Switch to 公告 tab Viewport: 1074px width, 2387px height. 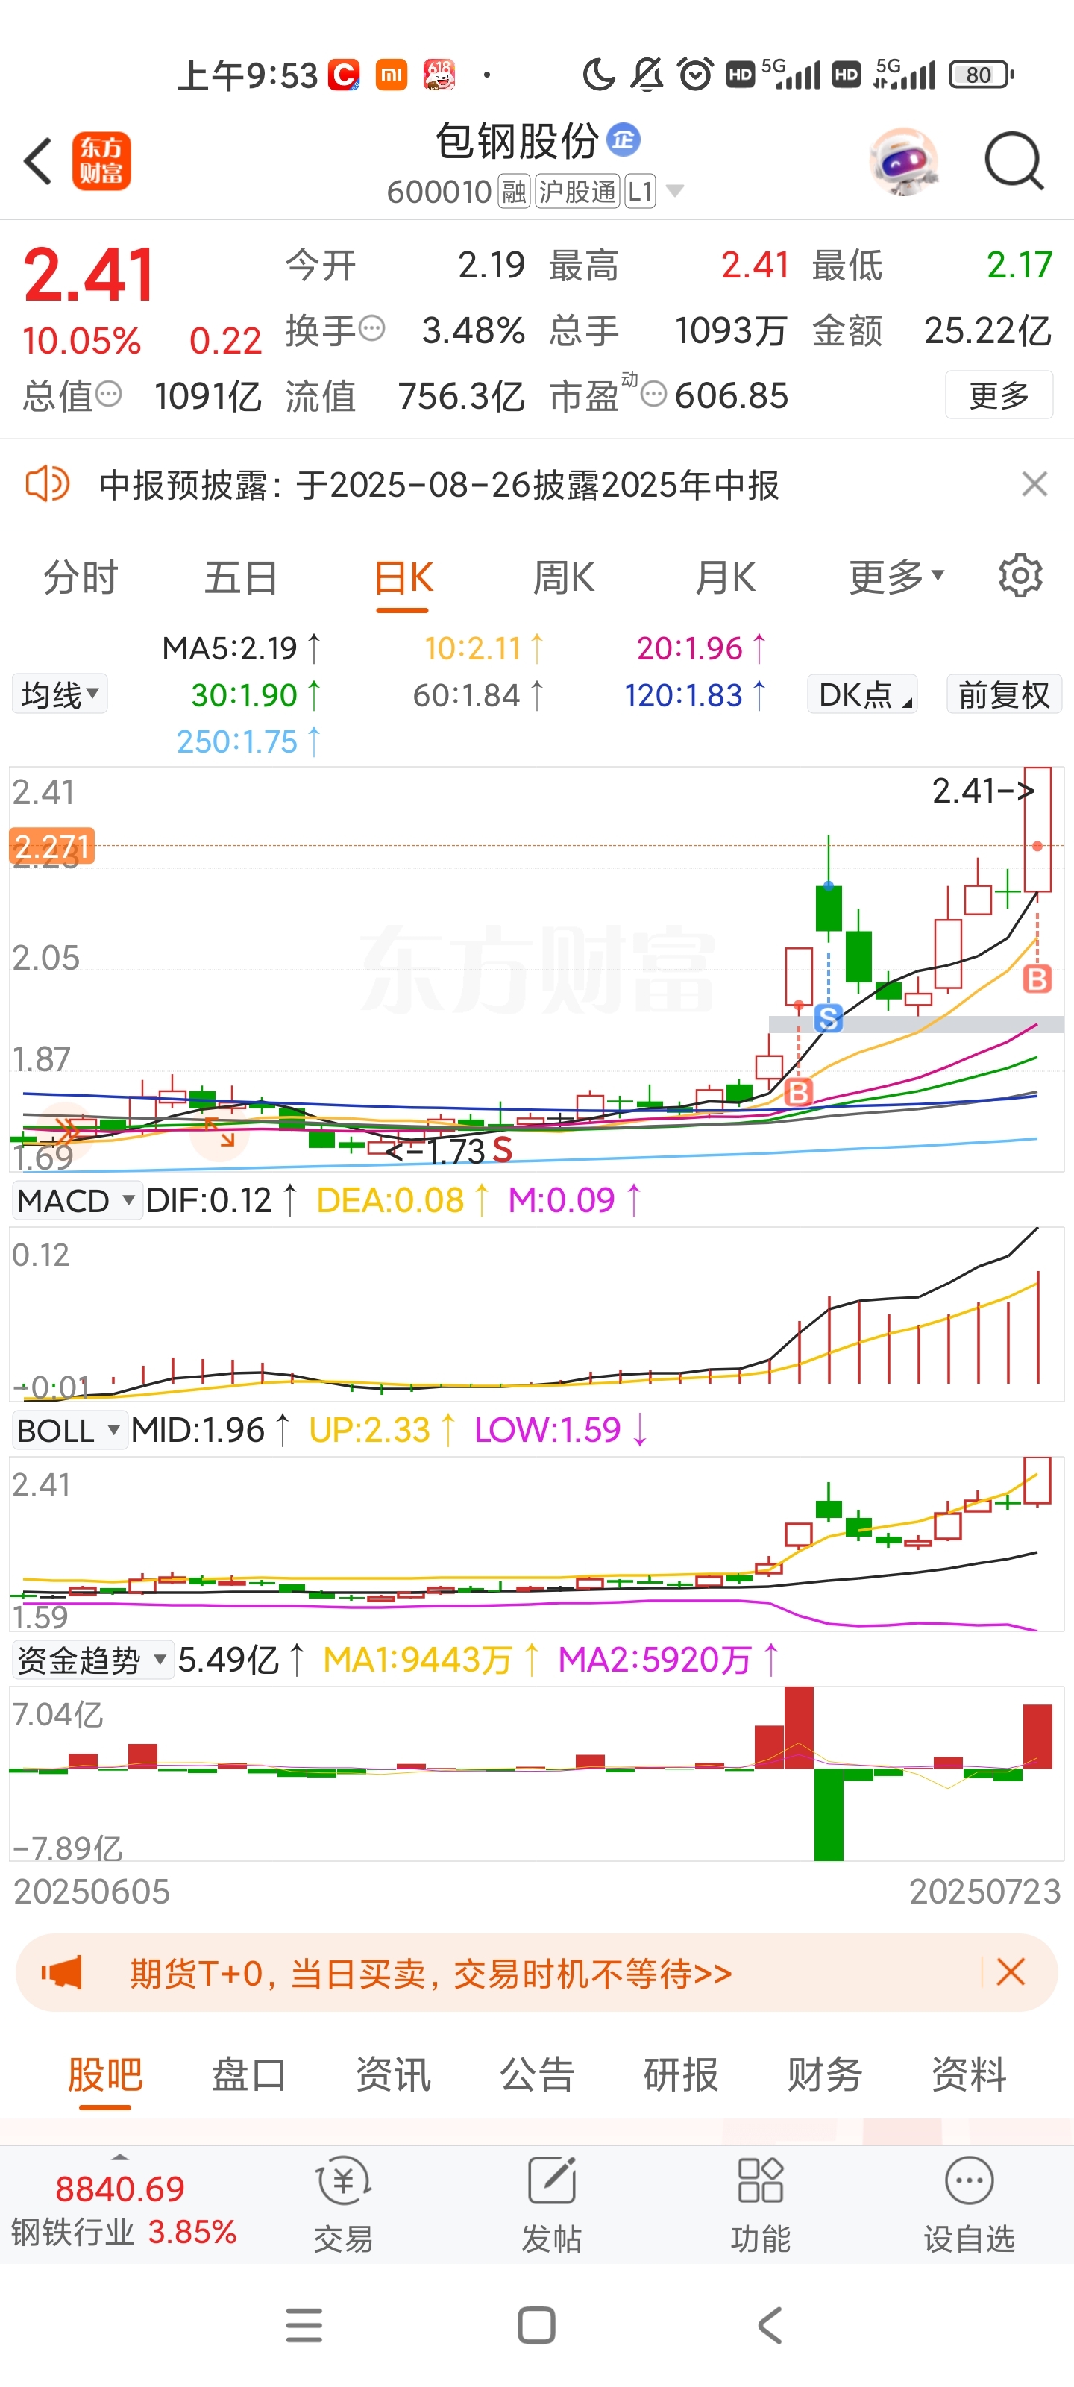click(538, 2074)
